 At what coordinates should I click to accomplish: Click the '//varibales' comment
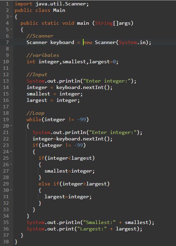click(43, 55)
